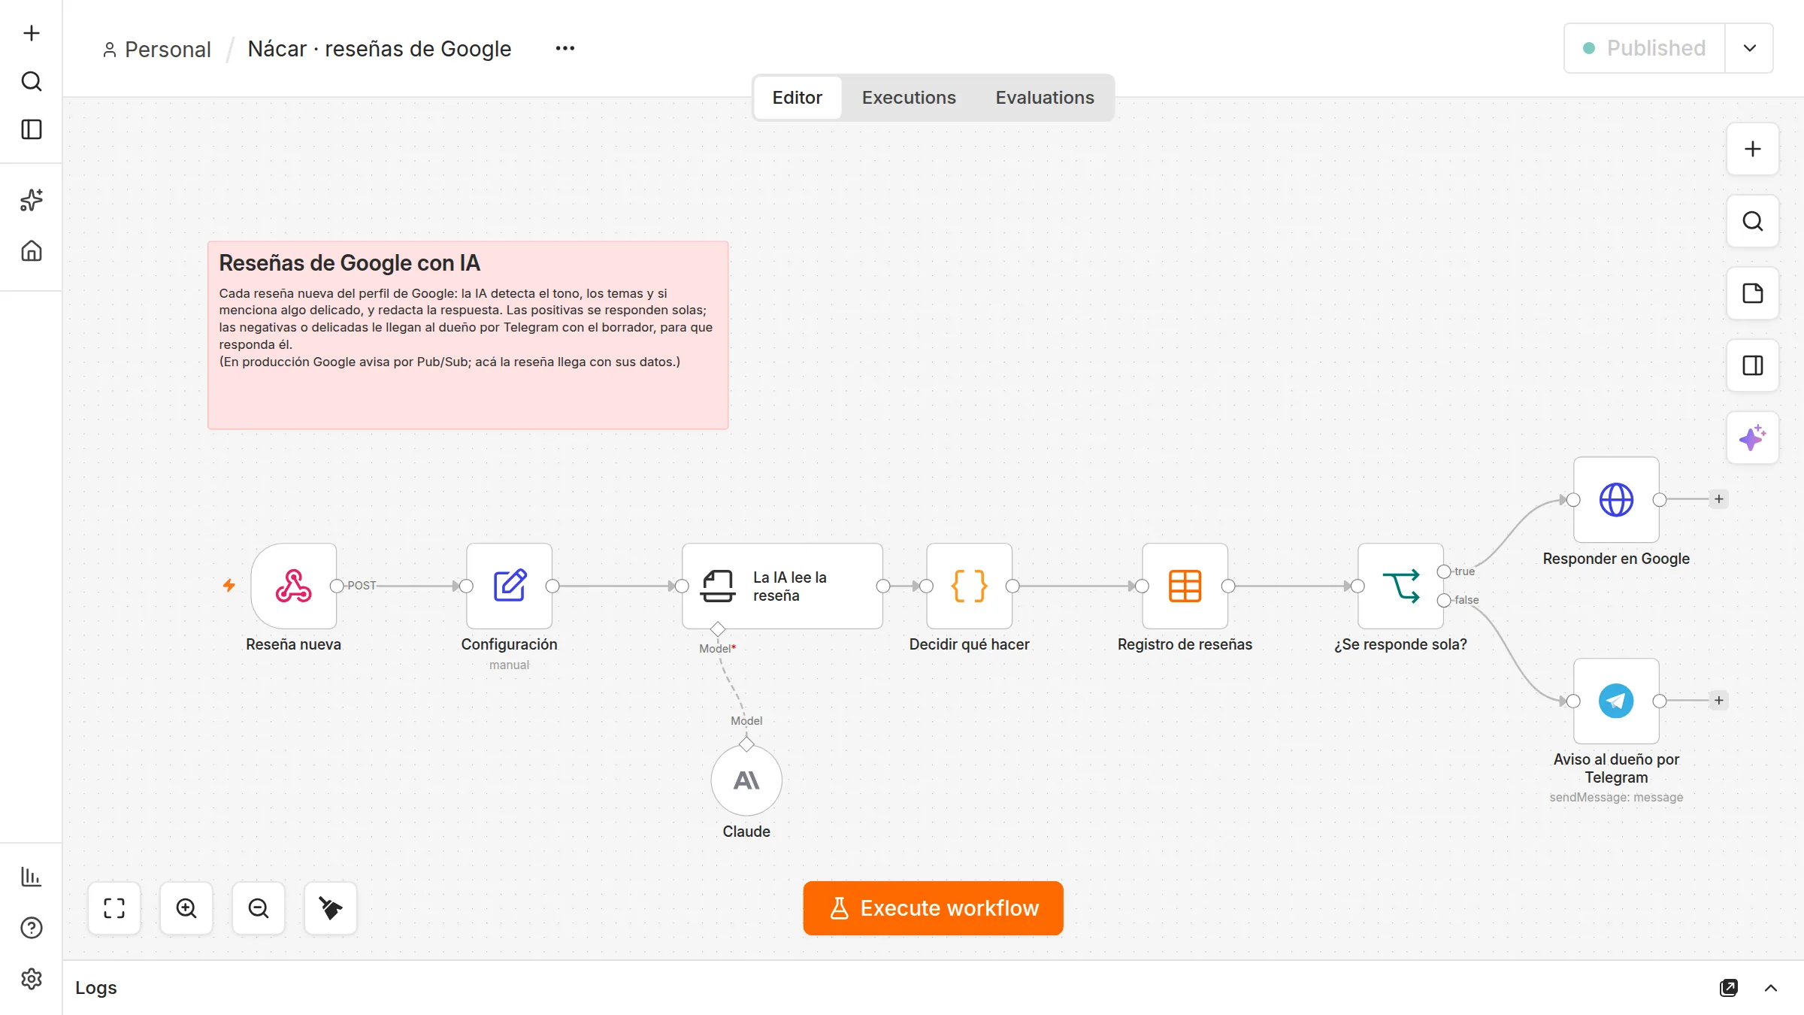The height and width of the screenshot is (1015, 1804).
Task: Add a node with canvas plus button
Action: click(x=1753, y=149)
